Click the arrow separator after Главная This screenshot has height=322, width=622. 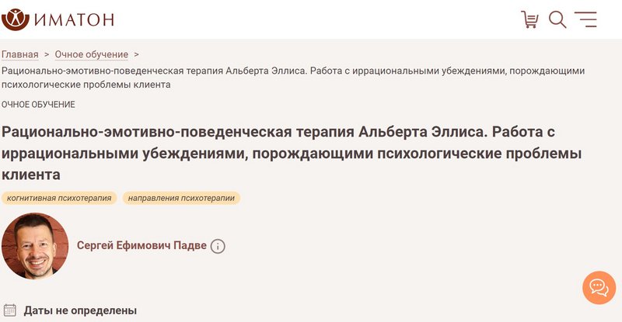(47, 54)
